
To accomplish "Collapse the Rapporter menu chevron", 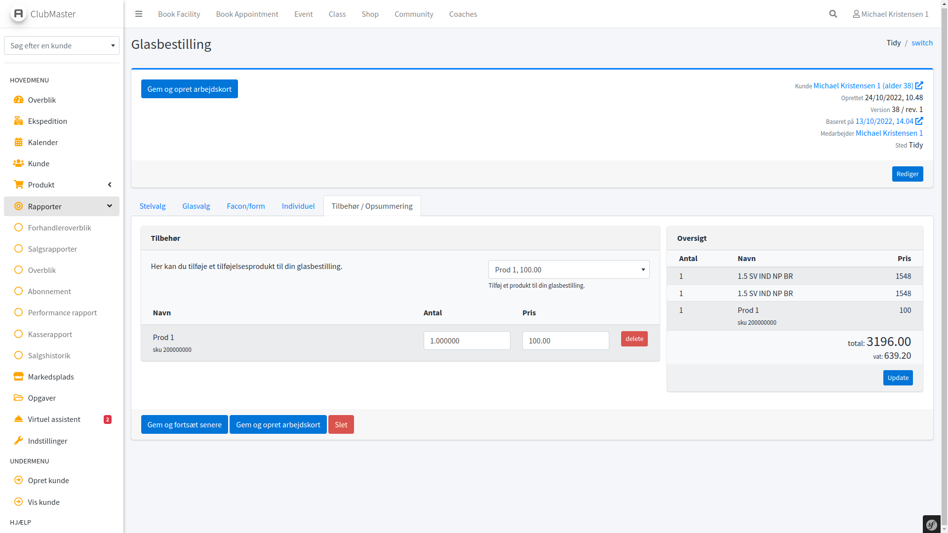I will [109, 206].
